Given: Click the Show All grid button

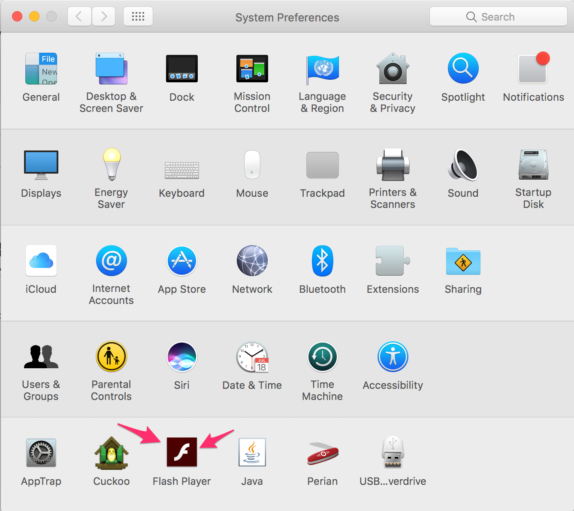Looking at the screenshot, I should 138,17.
